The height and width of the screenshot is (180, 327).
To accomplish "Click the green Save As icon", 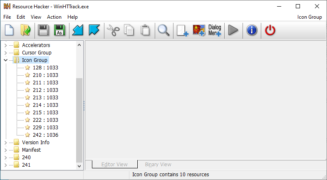I will tap(59, 30).
